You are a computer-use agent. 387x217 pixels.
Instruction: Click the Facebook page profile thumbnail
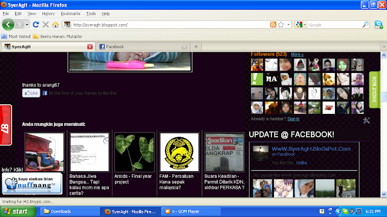pos(261,153)
